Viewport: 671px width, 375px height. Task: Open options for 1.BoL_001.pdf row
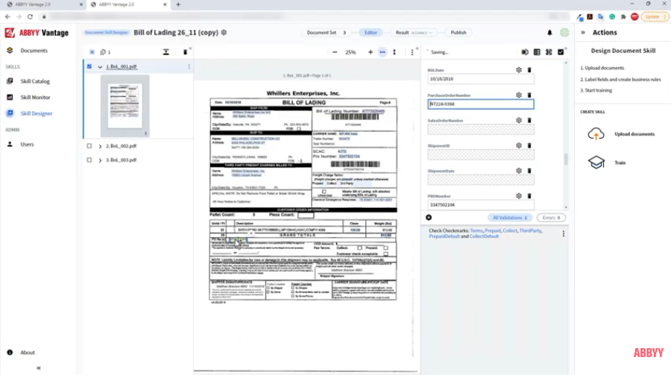(x=189, y=67)
